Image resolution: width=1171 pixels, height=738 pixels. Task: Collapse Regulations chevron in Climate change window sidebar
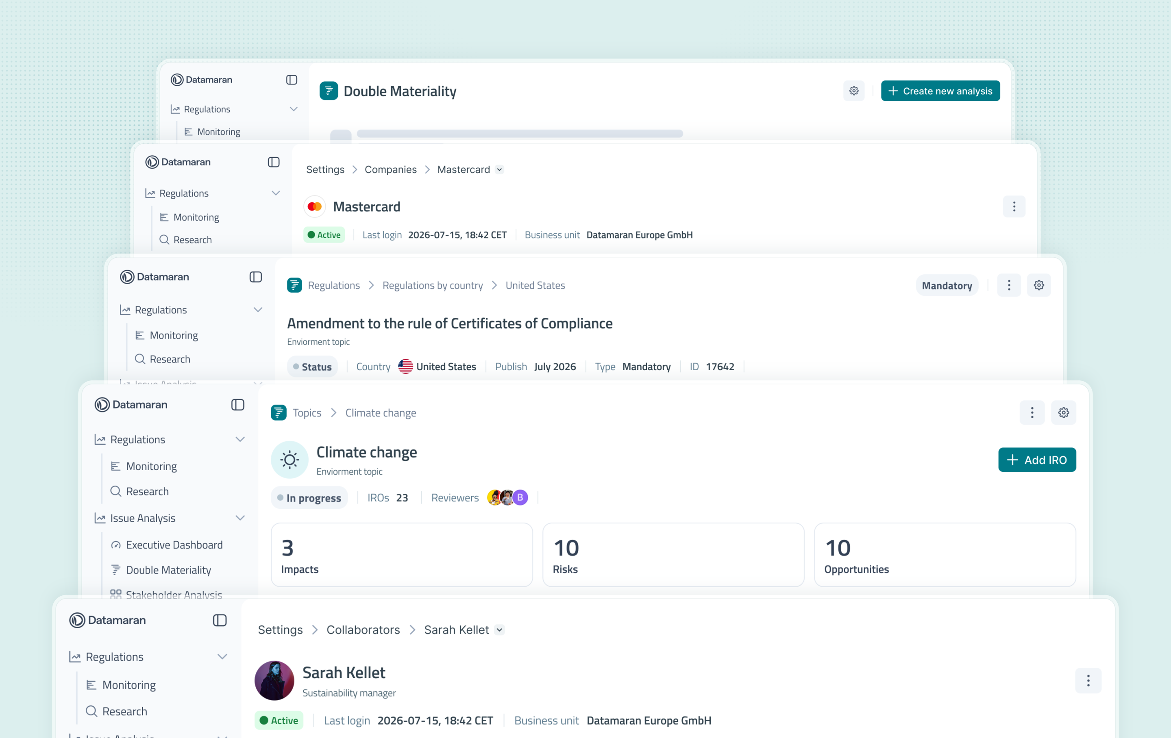click(240, 439)
